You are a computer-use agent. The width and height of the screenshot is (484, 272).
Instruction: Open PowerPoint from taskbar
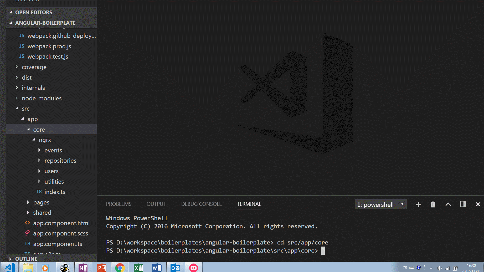101,267
